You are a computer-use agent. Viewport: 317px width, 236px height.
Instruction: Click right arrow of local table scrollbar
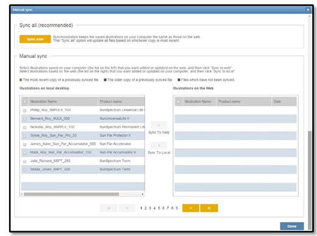pyautogui.click(x=143, y=194)
